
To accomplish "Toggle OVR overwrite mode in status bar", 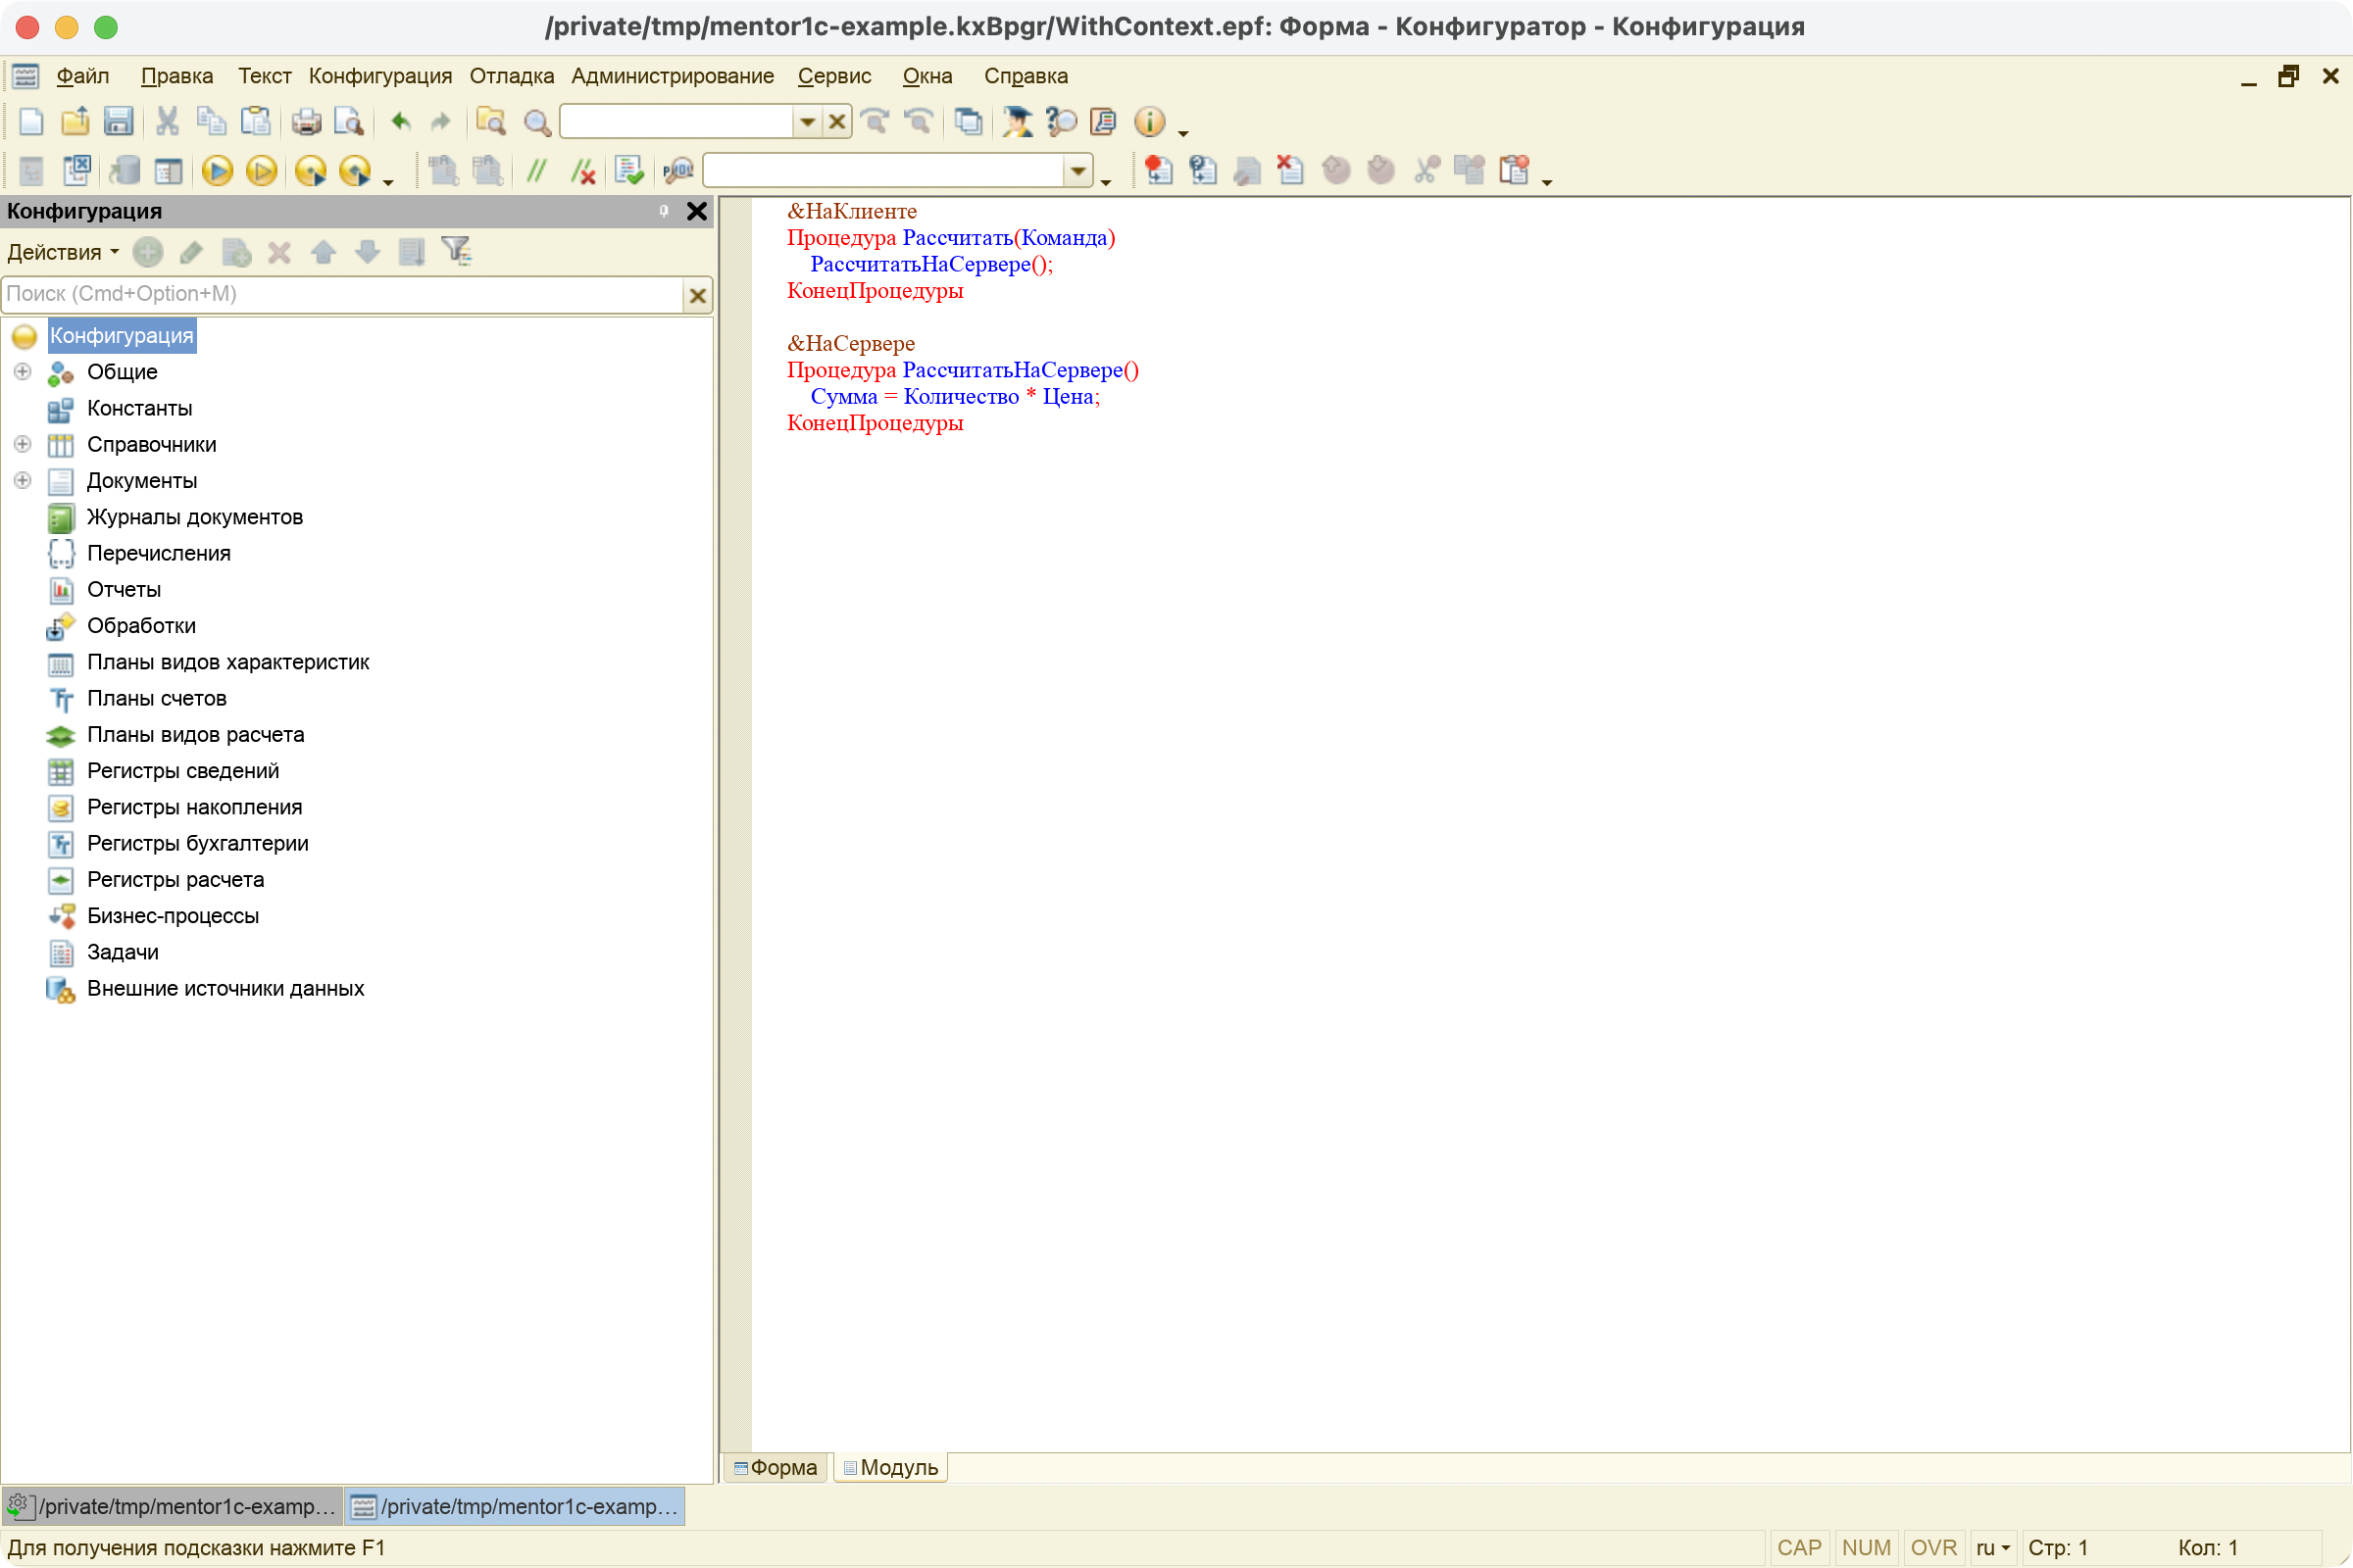I will click(x=1932, y=1547).
